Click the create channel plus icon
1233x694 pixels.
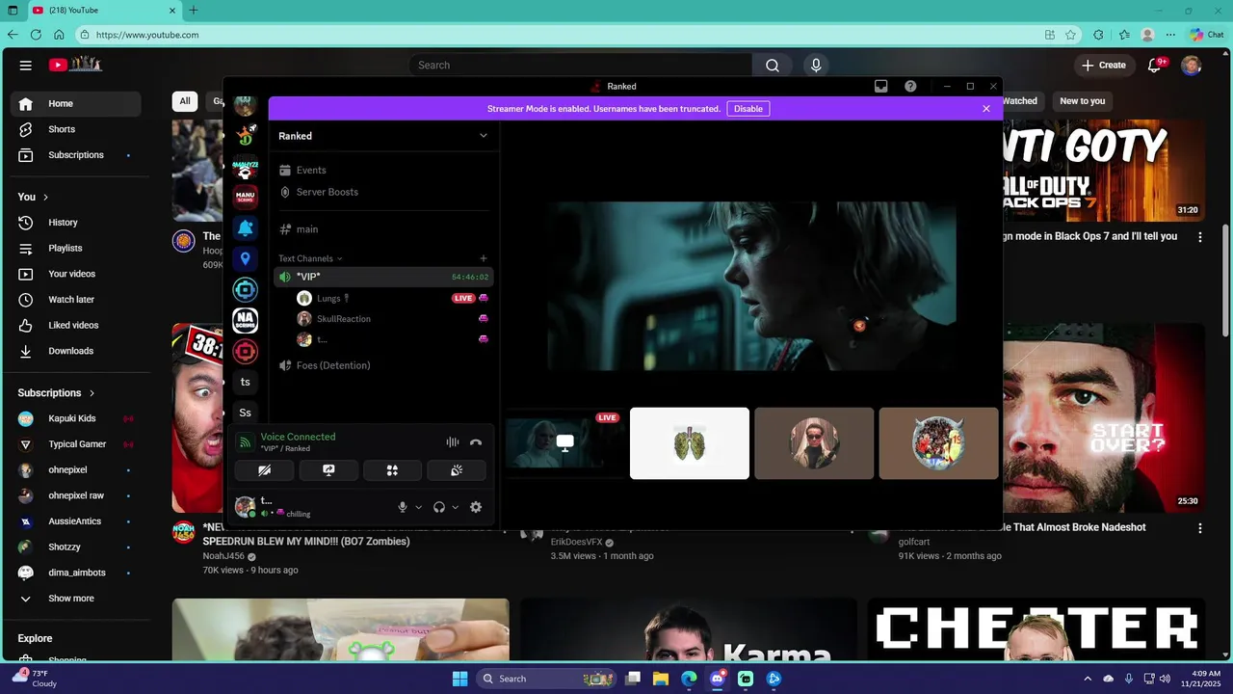coord(484,258)
